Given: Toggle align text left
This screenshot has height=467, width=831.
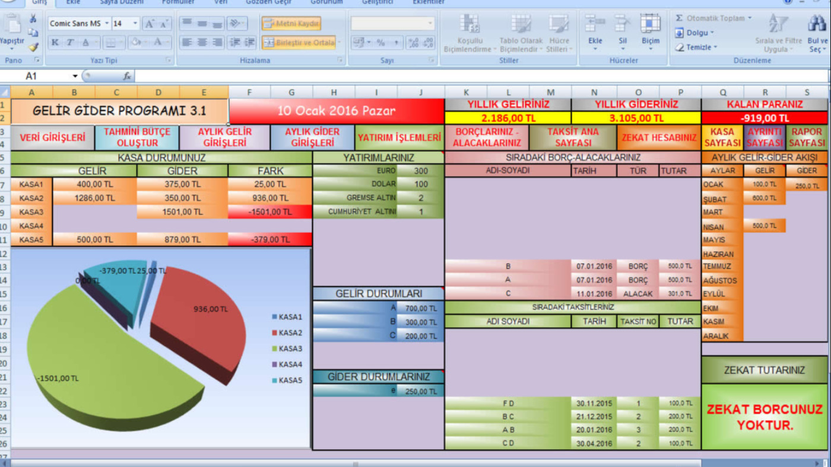Looking at the screenshot, I should (187, 42).
